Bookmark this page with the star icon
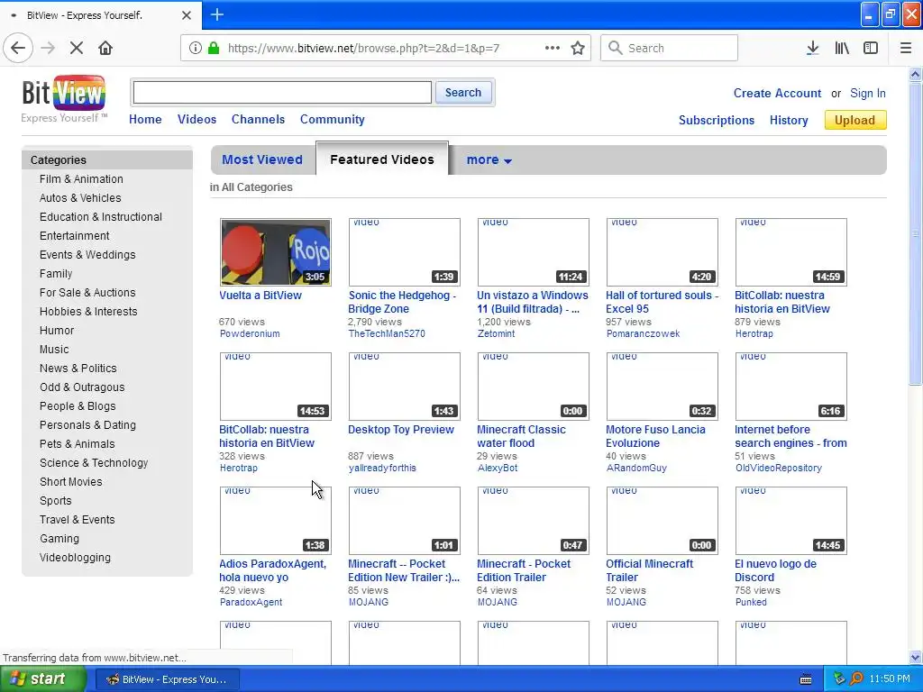This screenshot has width=923, height=692. click(x=578, y=49)
